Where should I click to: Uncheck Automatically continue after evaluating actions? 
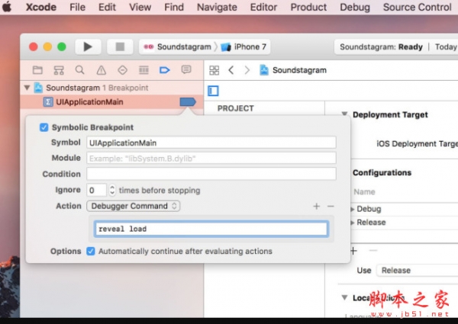point(91,251)
